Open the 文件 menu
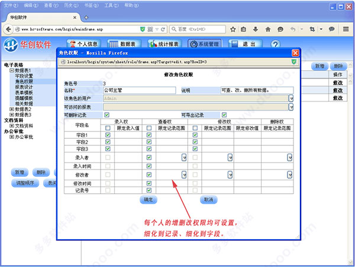Viewport: 355px width, 267px height. click(11, 5)
